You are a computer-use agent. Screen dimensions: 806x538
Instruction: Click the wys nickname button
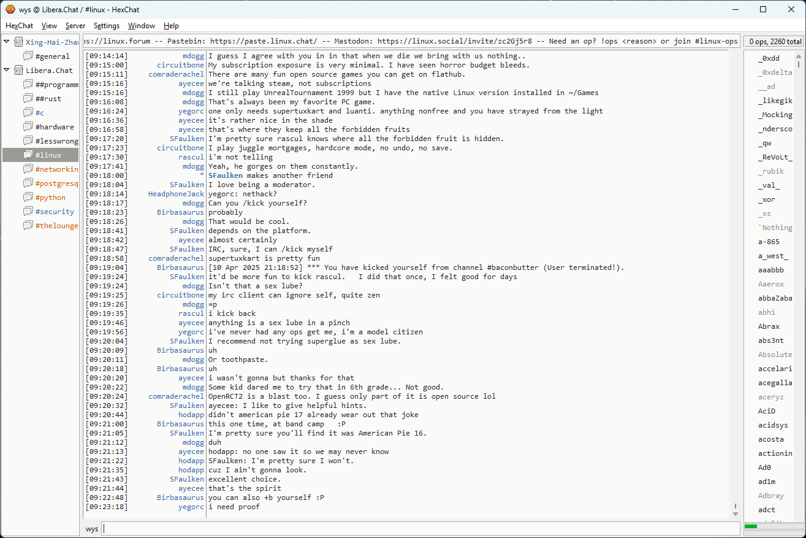[92, 529]
